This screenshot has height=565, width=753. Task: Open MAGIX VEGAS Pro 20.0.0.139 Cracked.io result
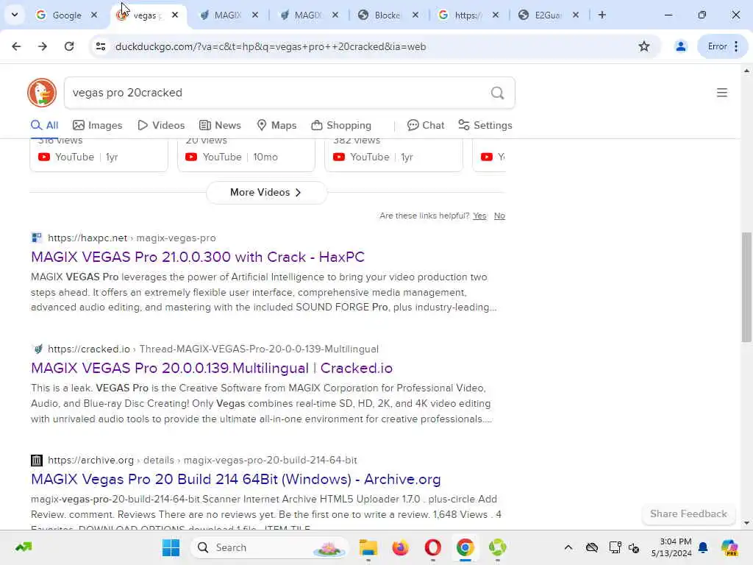click(x=212, y=368)
